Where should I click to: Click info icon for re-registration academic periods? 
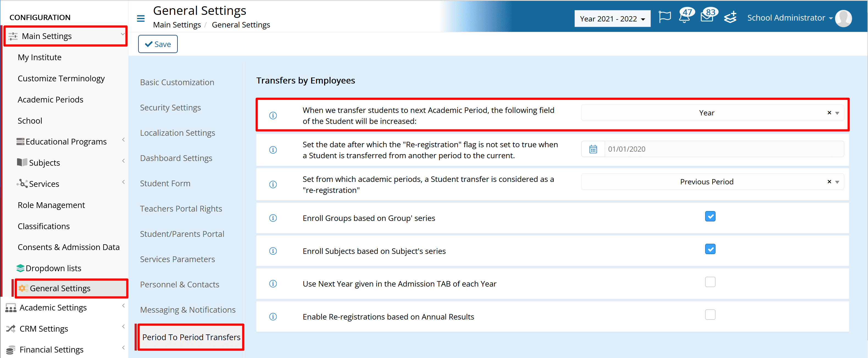(273, 184)
